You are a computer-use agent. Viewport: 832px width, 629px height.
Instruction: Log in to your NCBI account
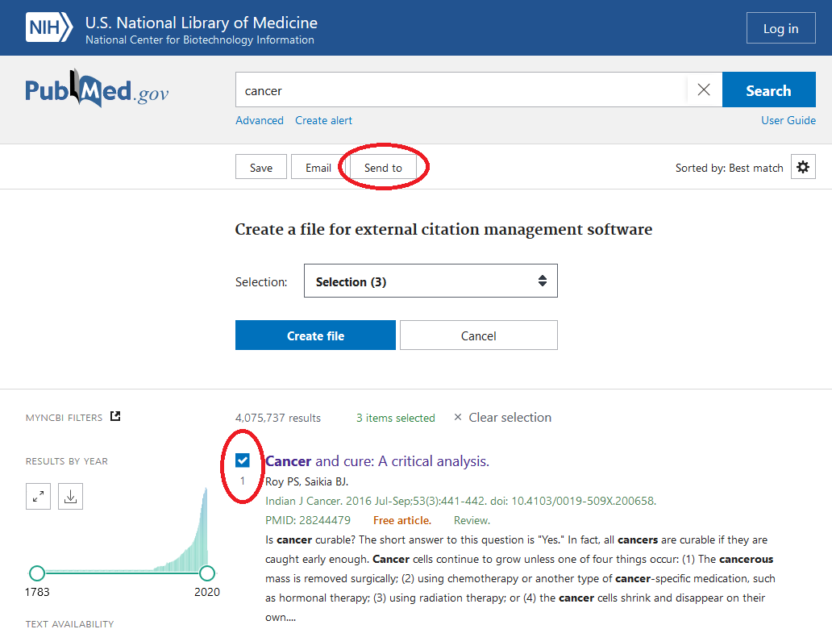click(780, 27)
